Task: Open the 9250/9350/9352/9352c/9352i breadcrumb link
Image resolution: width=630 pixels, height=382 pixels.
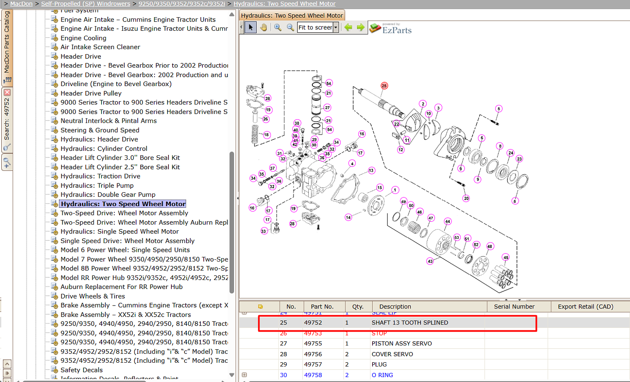Action: point(182,4)
